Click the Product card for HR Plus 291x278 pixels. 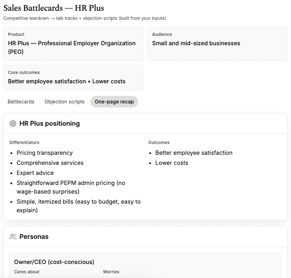(x=73, y=44)
